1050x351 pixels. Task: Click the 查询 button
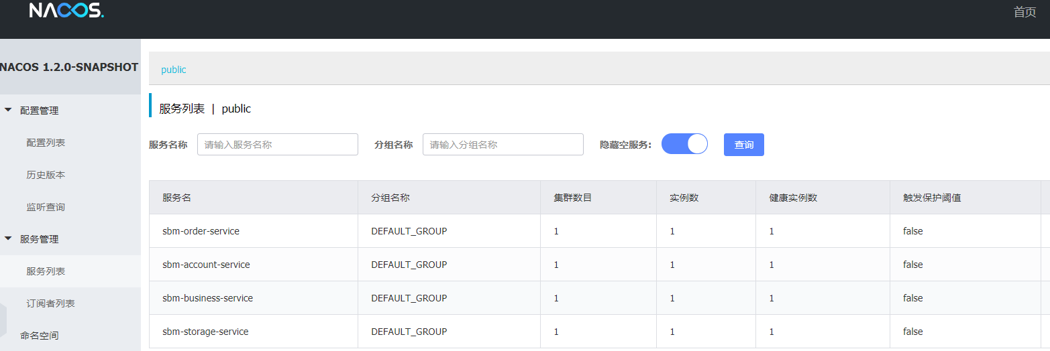tap(744, 145)
